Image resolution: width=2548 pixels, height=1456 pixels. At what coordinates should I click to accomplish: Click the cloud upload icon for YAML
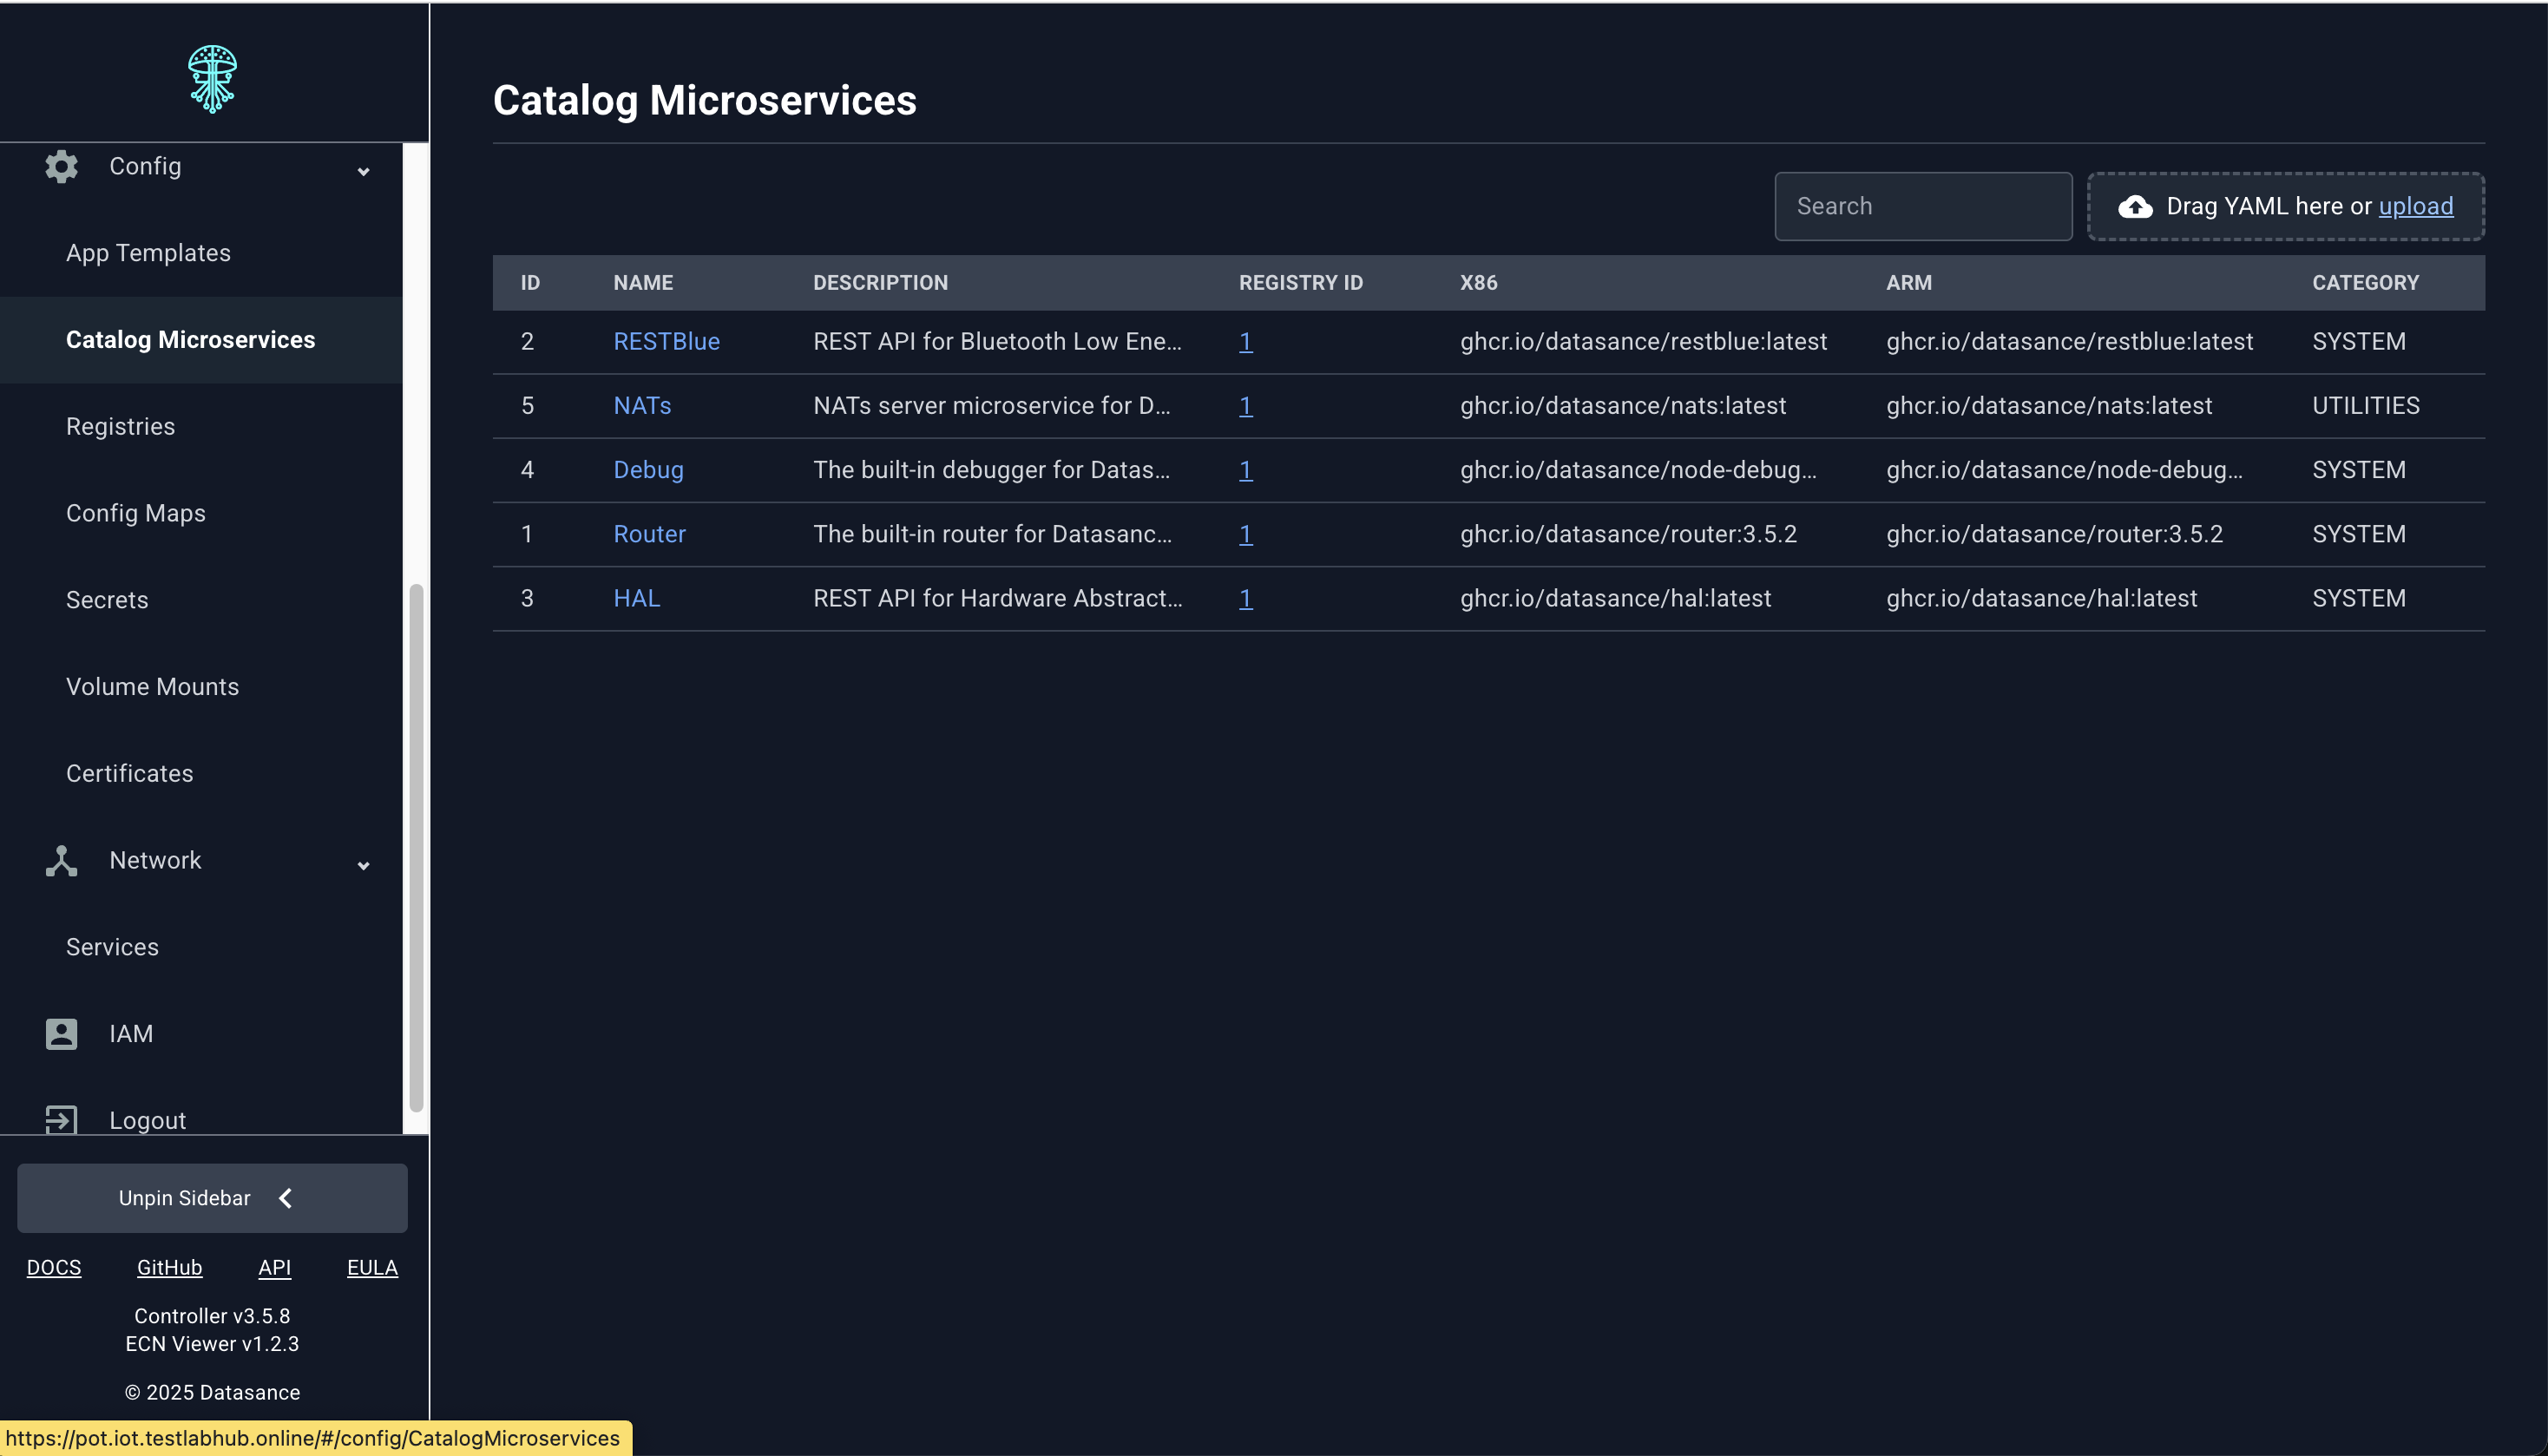(x=2136, y=207)
